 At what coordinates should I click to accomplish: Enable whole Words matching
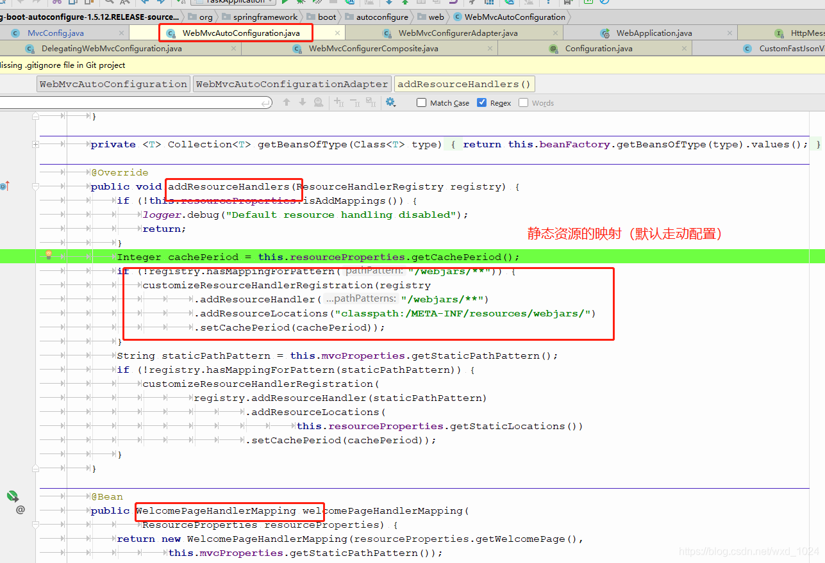[x=522, y=102]
